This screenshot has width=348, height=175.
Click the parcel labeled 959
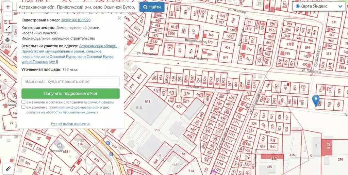[x=289, y=24]
